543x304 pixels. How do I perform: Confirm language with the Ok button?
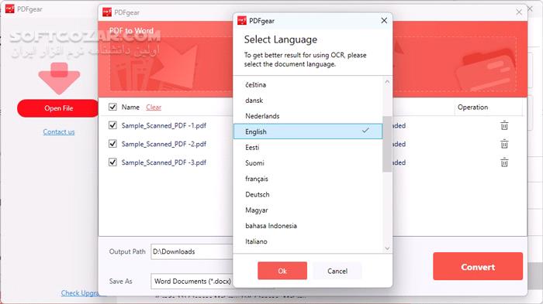pos(282,271)
